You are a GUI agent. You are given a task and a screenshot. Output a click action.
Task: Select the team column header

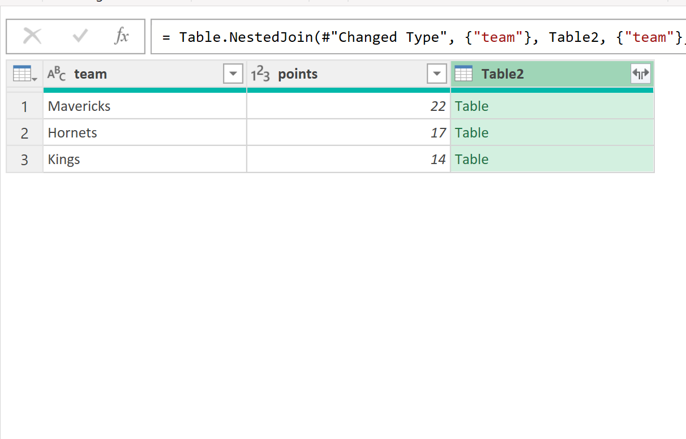[x=91, y=74]
